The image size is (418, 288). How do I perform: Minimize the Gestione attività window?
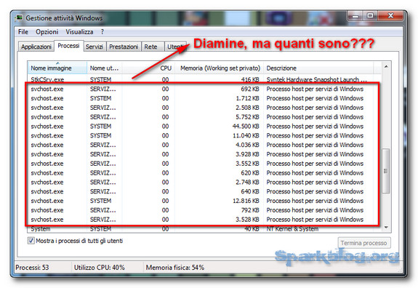(355, 16)
